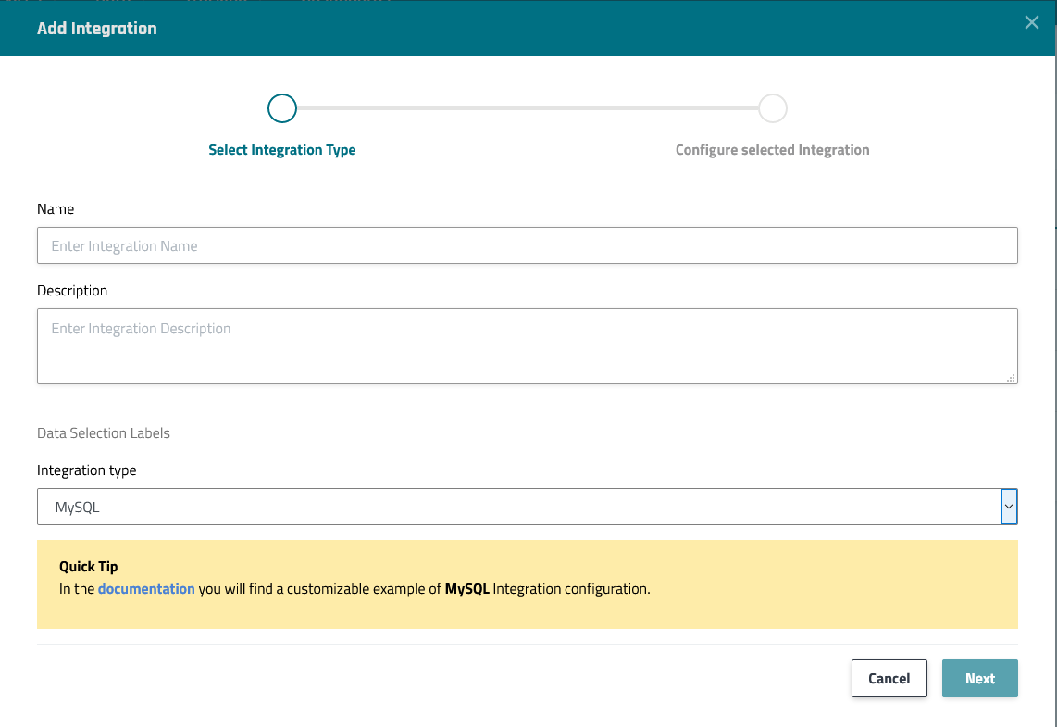Click the Data Selection Labels heading
This screenshot has height=727, width=1057.
tap(104, 433)
